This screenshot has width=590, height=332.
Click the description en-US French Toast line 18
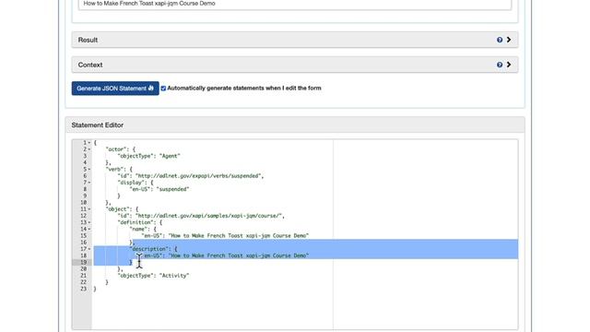pos(225,255)
